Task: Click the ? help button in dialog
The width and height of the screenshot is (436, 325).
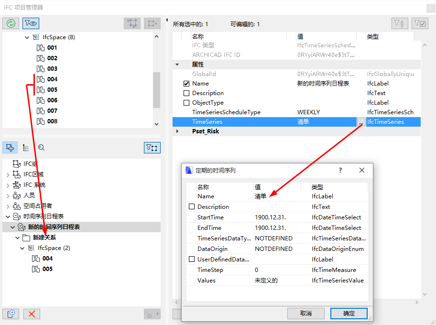Action: click(340, 170)
